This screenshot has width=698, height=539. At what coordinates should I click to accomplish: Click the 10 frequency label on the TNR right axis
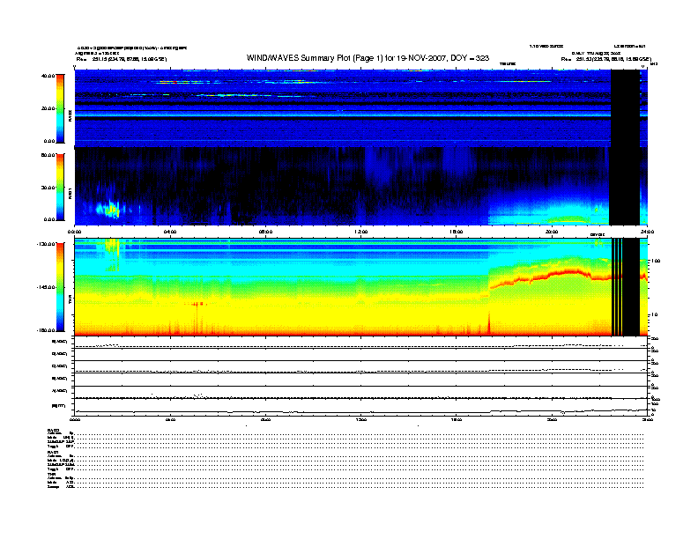pyautogui.click(x=655, y=315)
